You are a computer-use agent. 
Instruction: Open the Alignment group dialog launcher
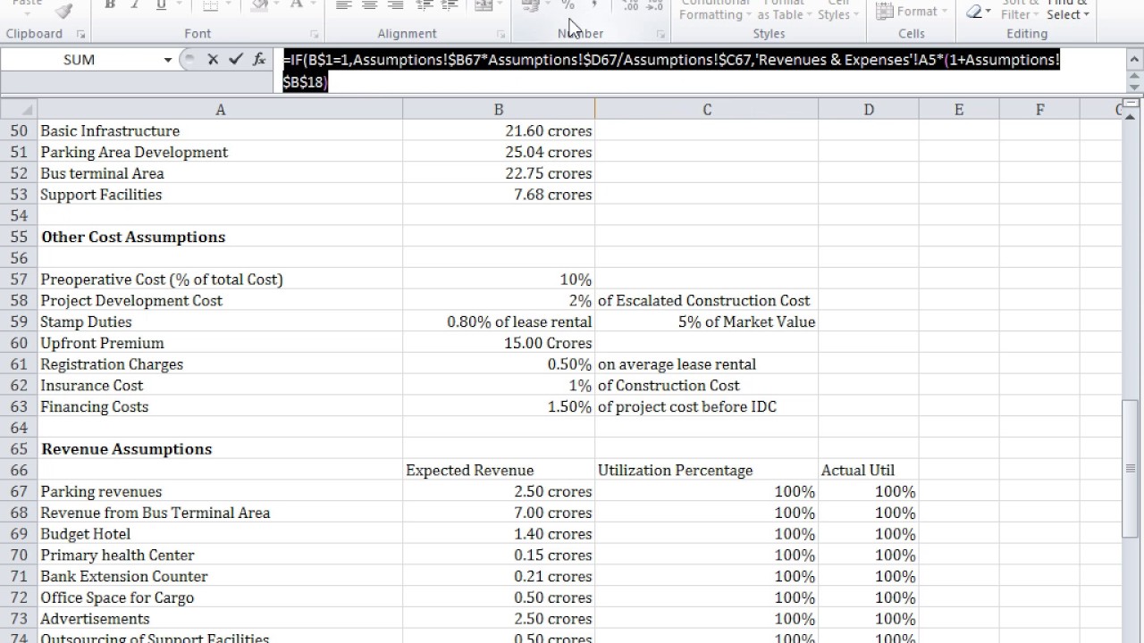(500, 34)
